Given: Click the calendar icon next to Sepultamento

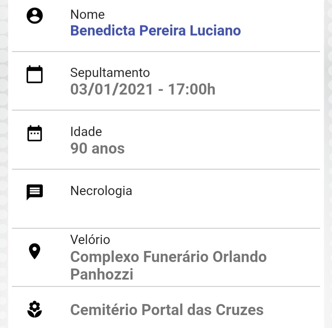Looking at the screenshot, I should [35, 74].
